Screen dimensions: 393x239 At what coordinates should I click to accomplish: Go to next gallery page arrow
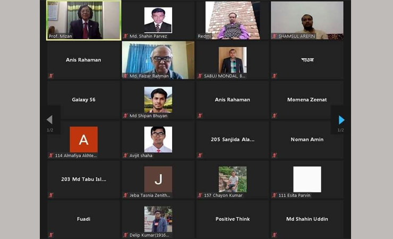click(x=341, y=120)
